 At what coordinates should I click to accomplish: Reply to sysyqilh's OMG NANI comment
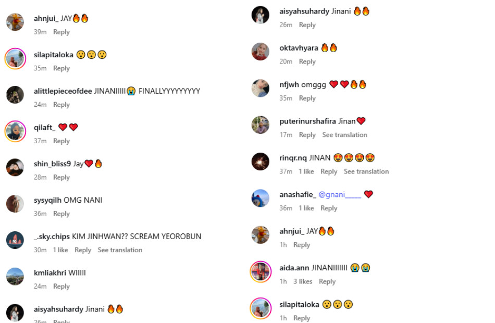pos(61,214)
